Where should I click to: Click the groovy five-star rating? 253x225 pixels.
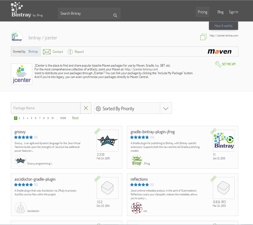(x=23, y=137)
